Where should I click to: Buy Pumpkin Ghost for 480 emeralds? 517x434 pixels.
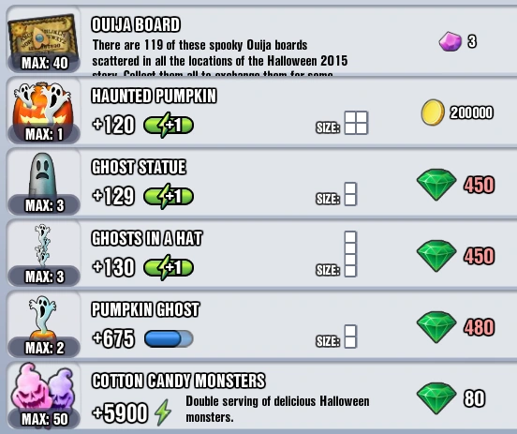coord(456,327)
